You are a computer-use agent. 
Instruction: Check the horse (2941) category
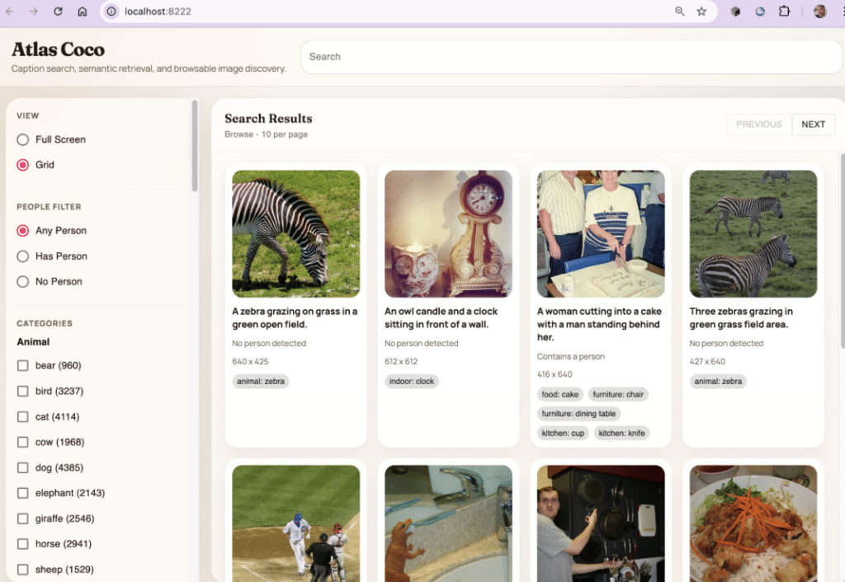coord(22,544)
